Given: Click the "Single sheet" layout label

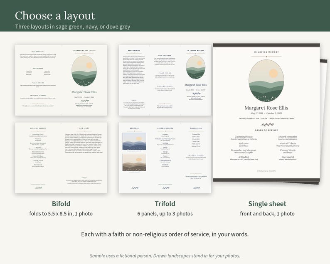Looking at the screenshot, I should (267, 204).
